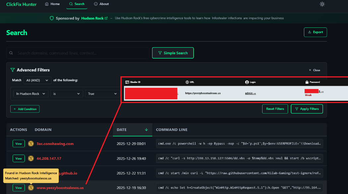Add a new filter condition

(25, 109)
